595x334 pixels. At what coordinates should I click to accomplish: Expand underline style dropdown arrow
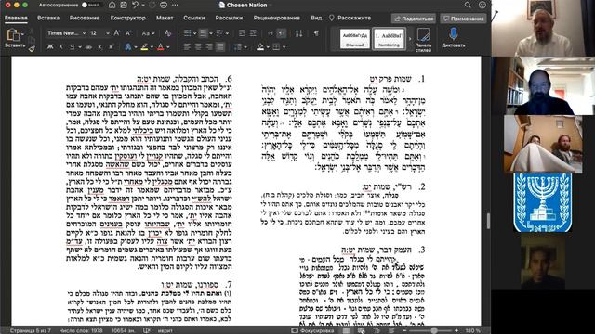point(80,47)
